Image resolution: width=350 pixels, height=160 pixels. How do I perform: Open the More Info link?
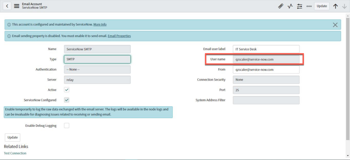point(100,25)
